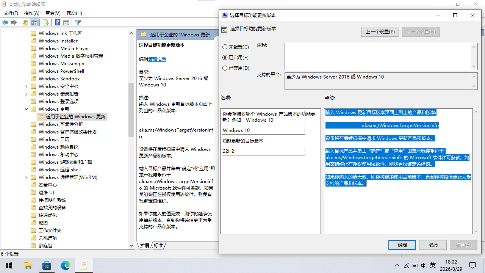Click 确定 to confirm the policy
The width and height of the screenshot is (485, 273).
click(x=402, y=245)
